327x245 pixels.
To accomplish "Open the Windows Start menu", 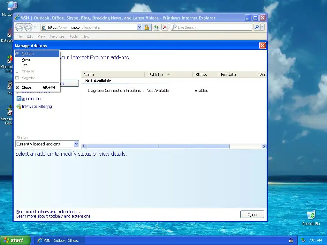I will (15, 241).
